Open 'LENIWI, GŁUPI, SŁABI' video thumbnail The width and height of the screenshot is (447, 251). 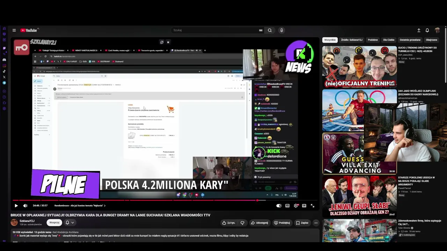(359, 196)
